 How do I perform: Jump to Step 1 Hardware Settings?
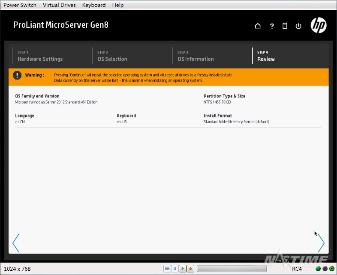coord(40,56)
